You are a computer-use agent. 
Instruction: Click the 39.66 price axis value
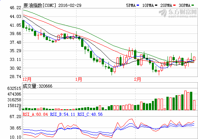point(16,34)
